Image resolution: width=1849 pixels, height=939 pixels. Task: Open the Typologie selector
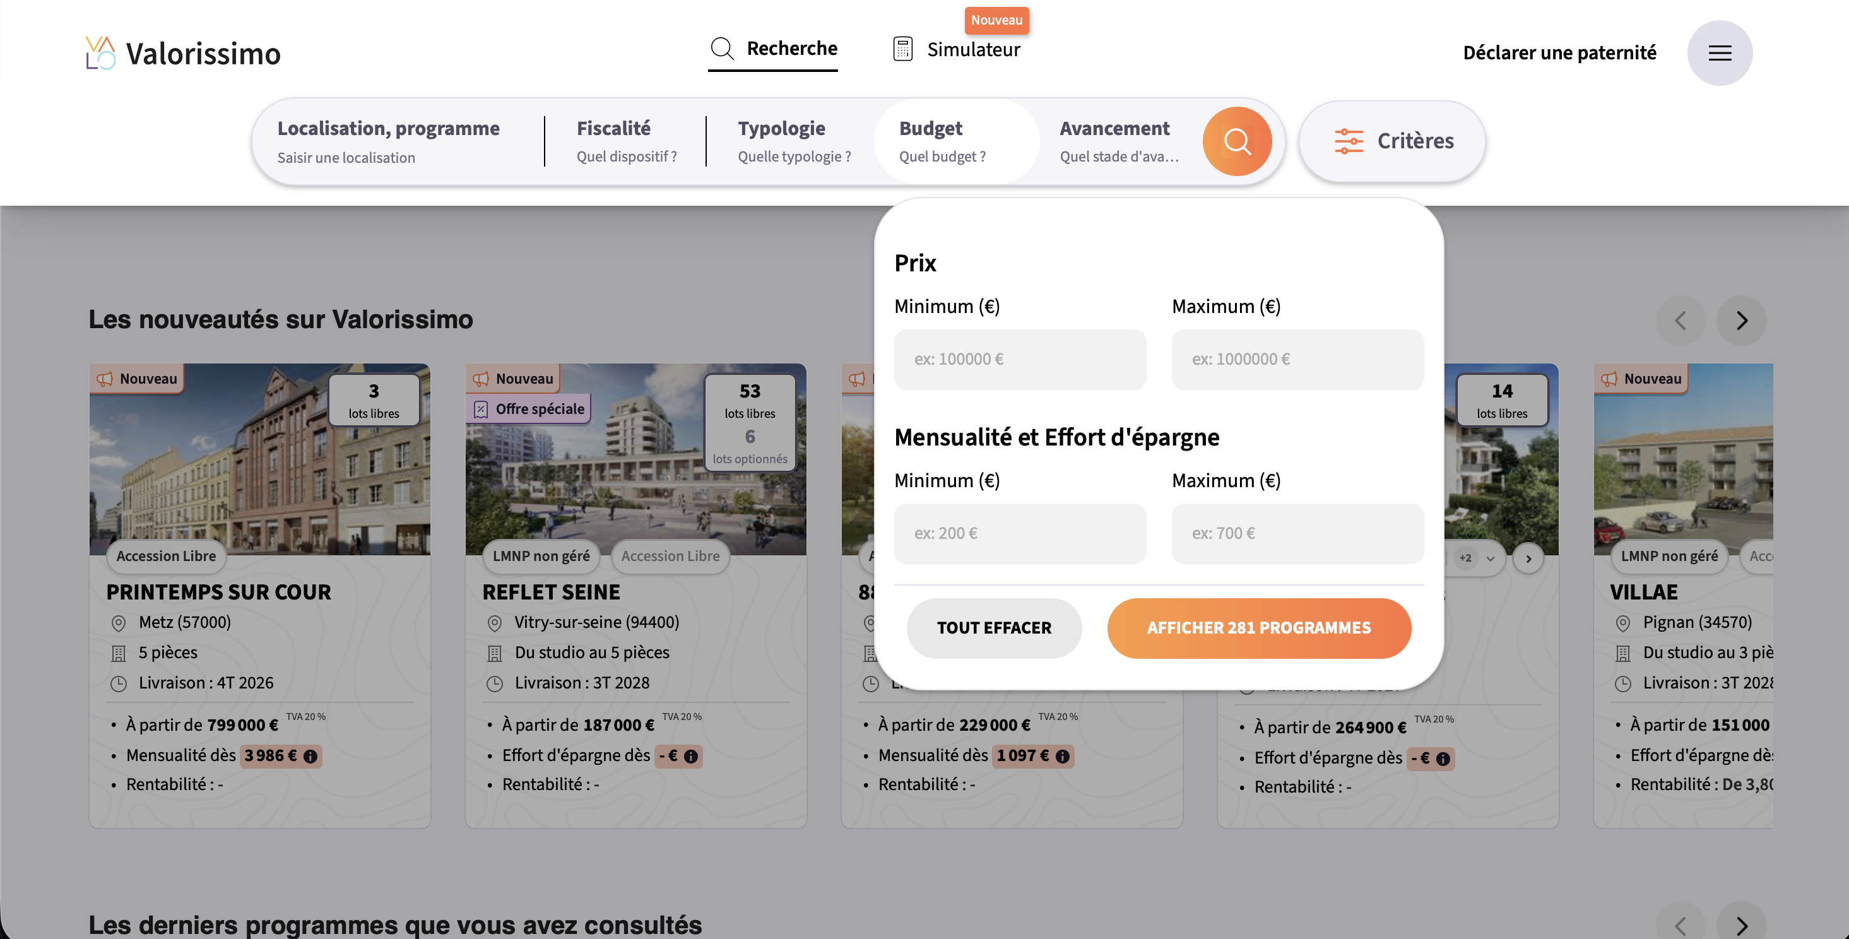(794, 141)
